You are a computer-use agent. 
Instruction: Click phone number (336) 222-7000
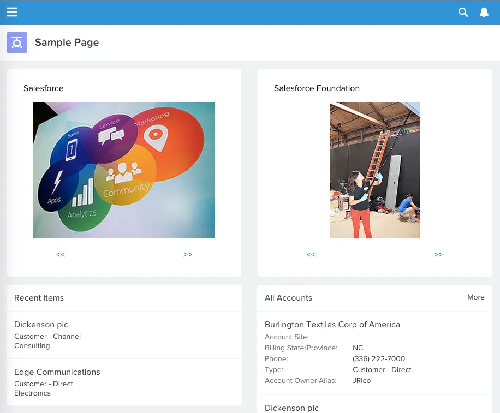[379, 359]
